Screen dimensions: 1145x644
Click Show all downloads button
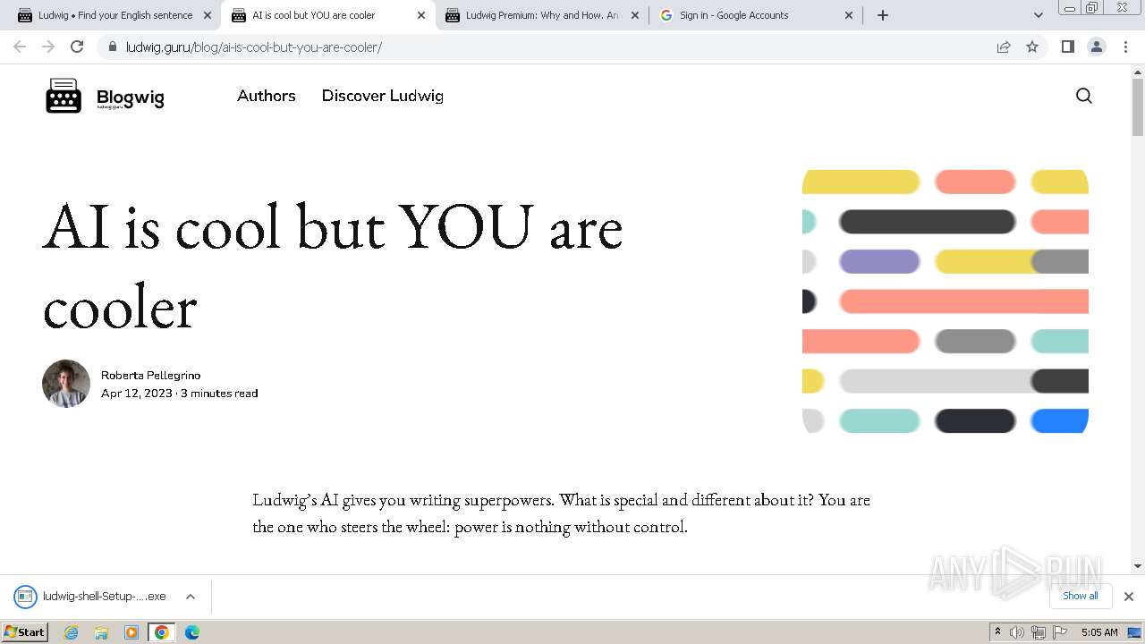(x=1080, y=596)
